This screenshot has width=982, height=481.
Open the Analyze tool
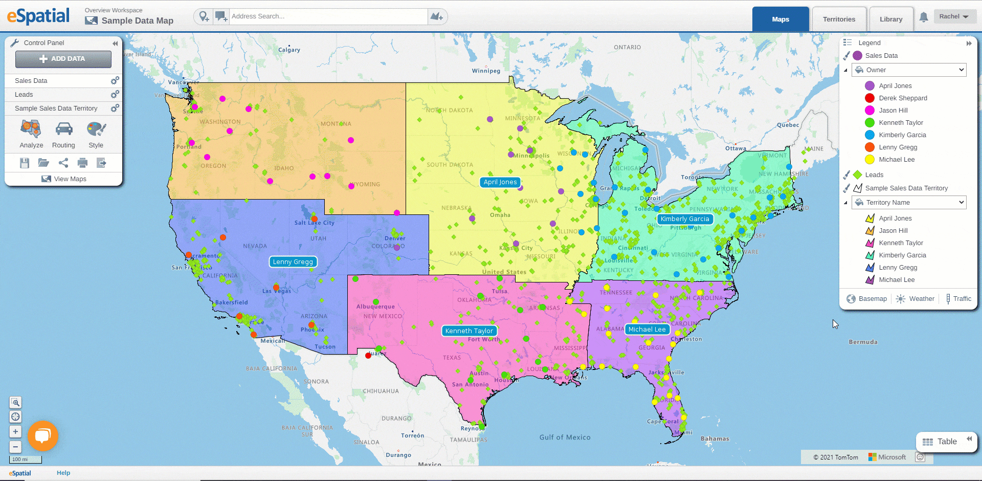tap(31, 134)
